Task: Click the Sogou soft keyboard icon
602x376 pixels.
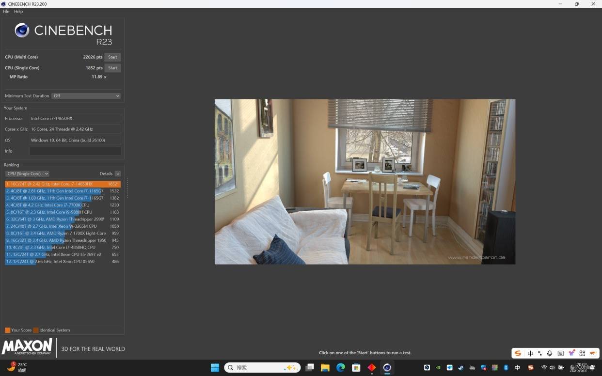Action: (560, 353)
